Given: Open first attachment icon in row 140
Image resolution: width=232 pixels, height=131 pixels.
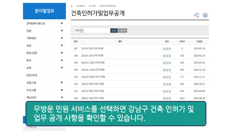Looking at the screenshot, I should click(x=164, y=98).
